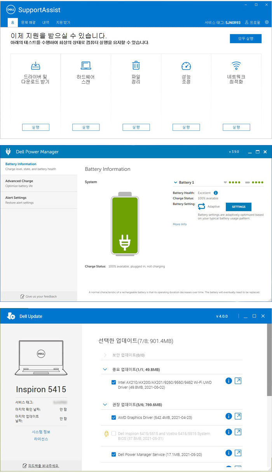
Task: Switch to the 홈 tab in SupportAssist
Action: [13, 23]
